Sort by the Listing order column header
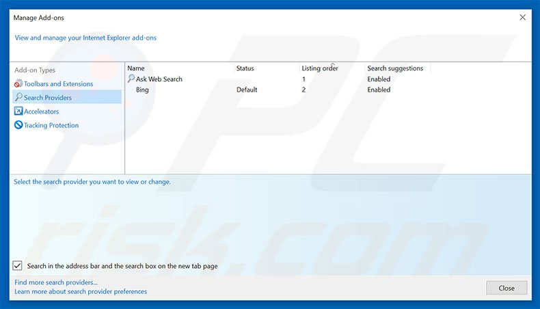 [x=320, y=68]
